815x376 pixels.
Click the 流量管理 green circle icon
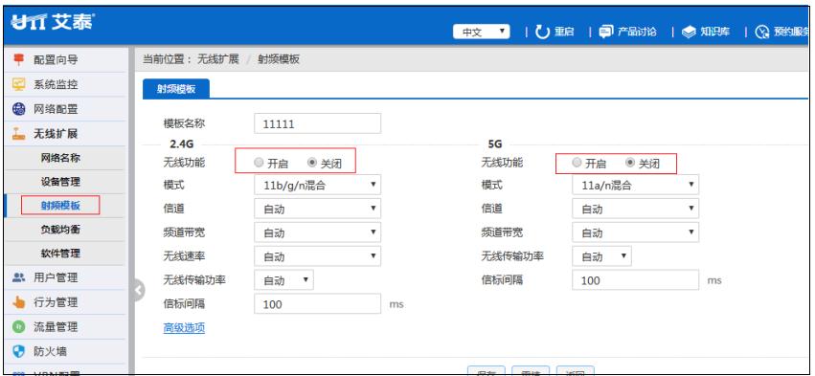click(x=19, y=326)
